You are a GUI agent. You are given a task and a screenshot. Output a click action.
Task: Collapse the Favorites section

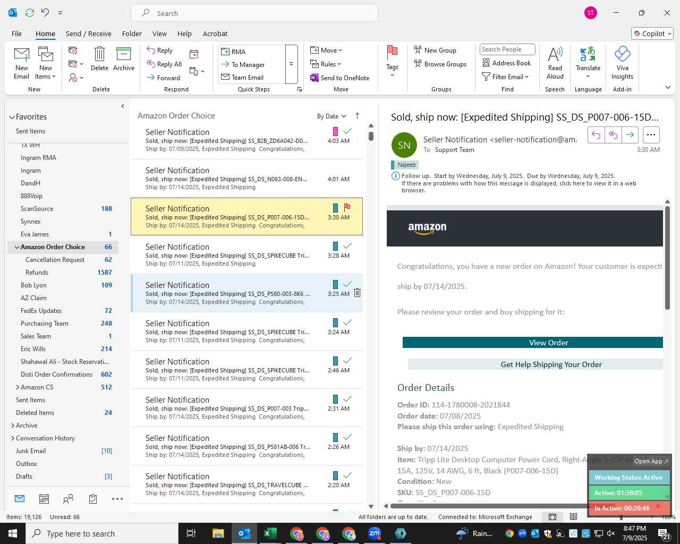tap(12, 117)
